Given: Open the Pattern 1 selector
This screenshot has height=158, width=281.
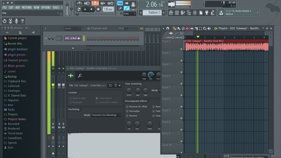Looking at the screenshot, I should (152, 13).
